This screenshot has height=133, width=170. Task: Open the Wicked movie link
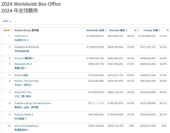click(21, 75)
